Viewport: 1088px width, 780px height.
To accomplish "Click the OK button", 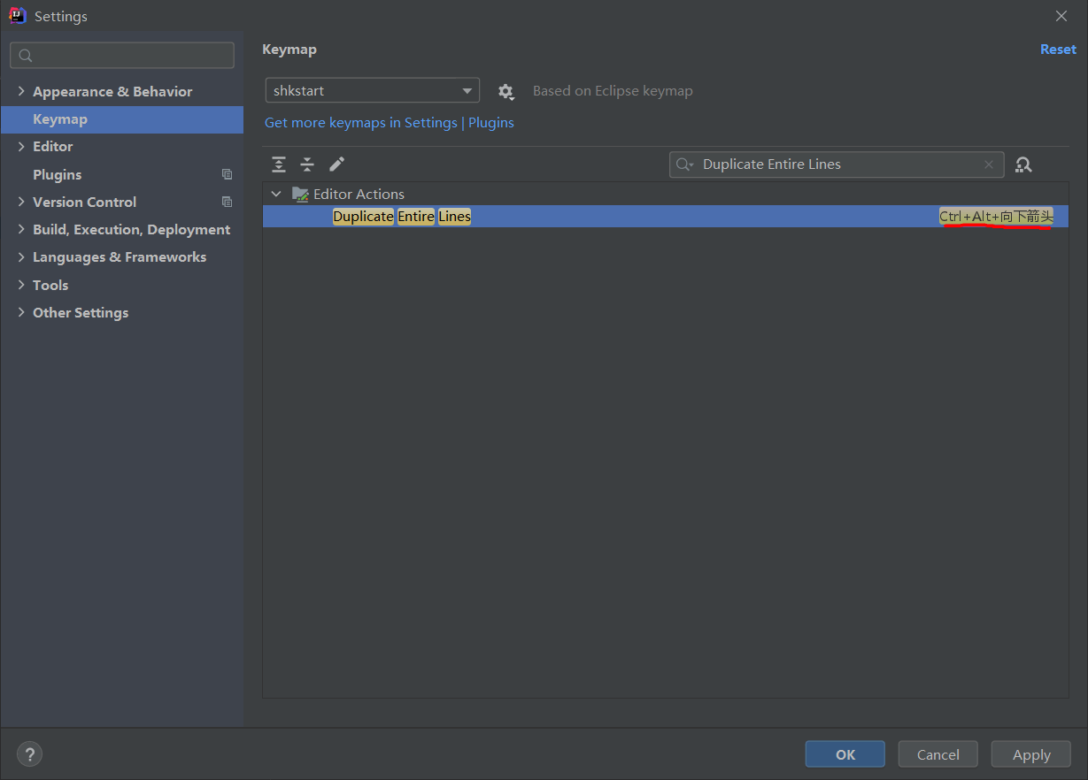I will pos(845,754).
